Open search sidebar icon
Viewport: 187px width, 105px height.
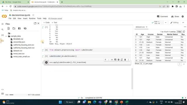pos(2,29)
